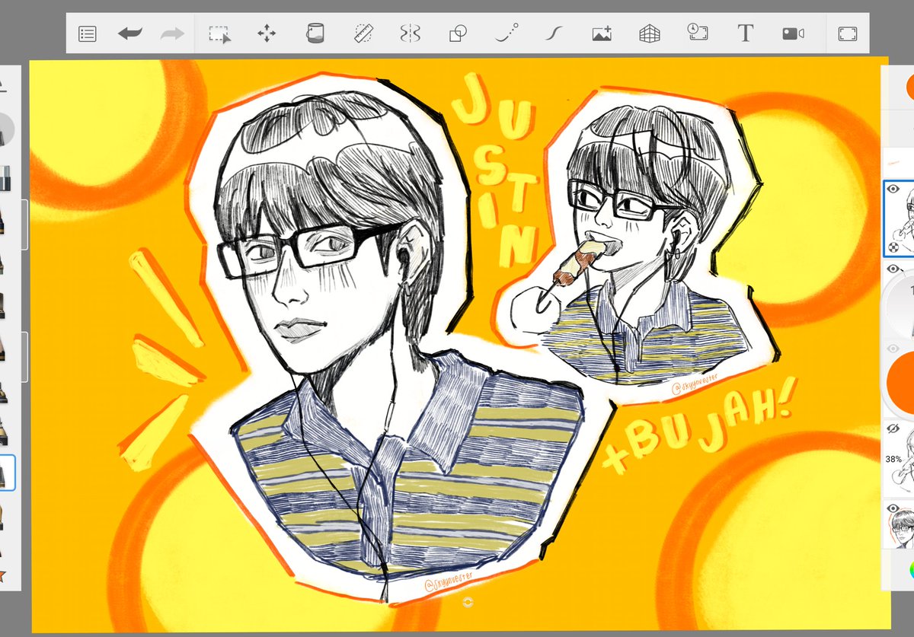The image size is (914, 637).
Task: Show the hidden layer with 38% opacity
Action: click(893, 430)
